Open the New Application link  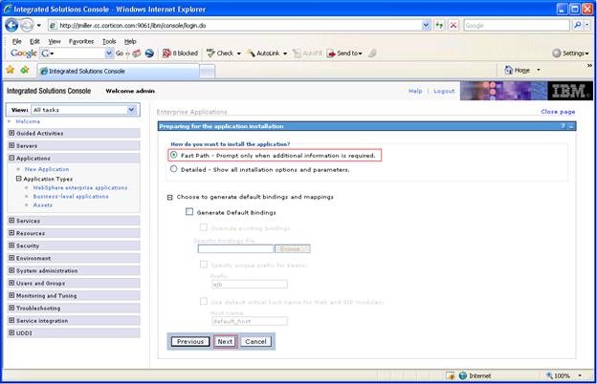(x=47, y=169)
